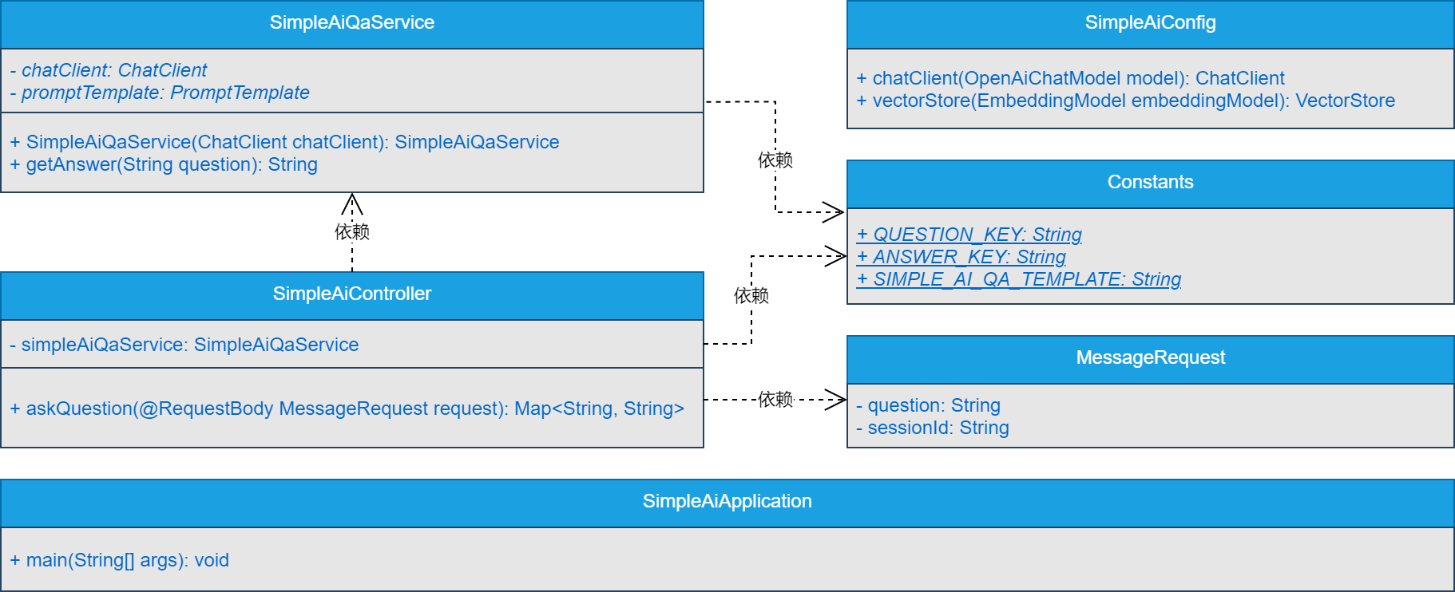
Task: Click the chatClient(OpenAiChatModel model) method
Action: [1071, 78]
